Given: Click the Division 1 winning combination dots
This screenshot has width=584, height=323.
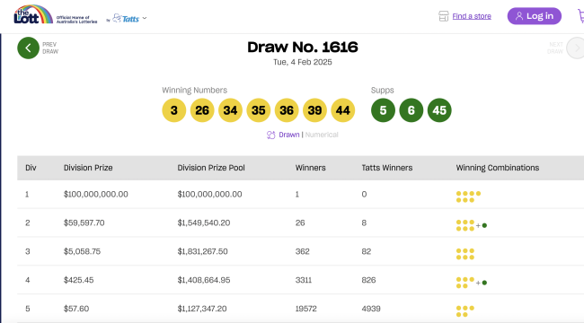Looking at the screenshot, I should [x=468, y=196].
